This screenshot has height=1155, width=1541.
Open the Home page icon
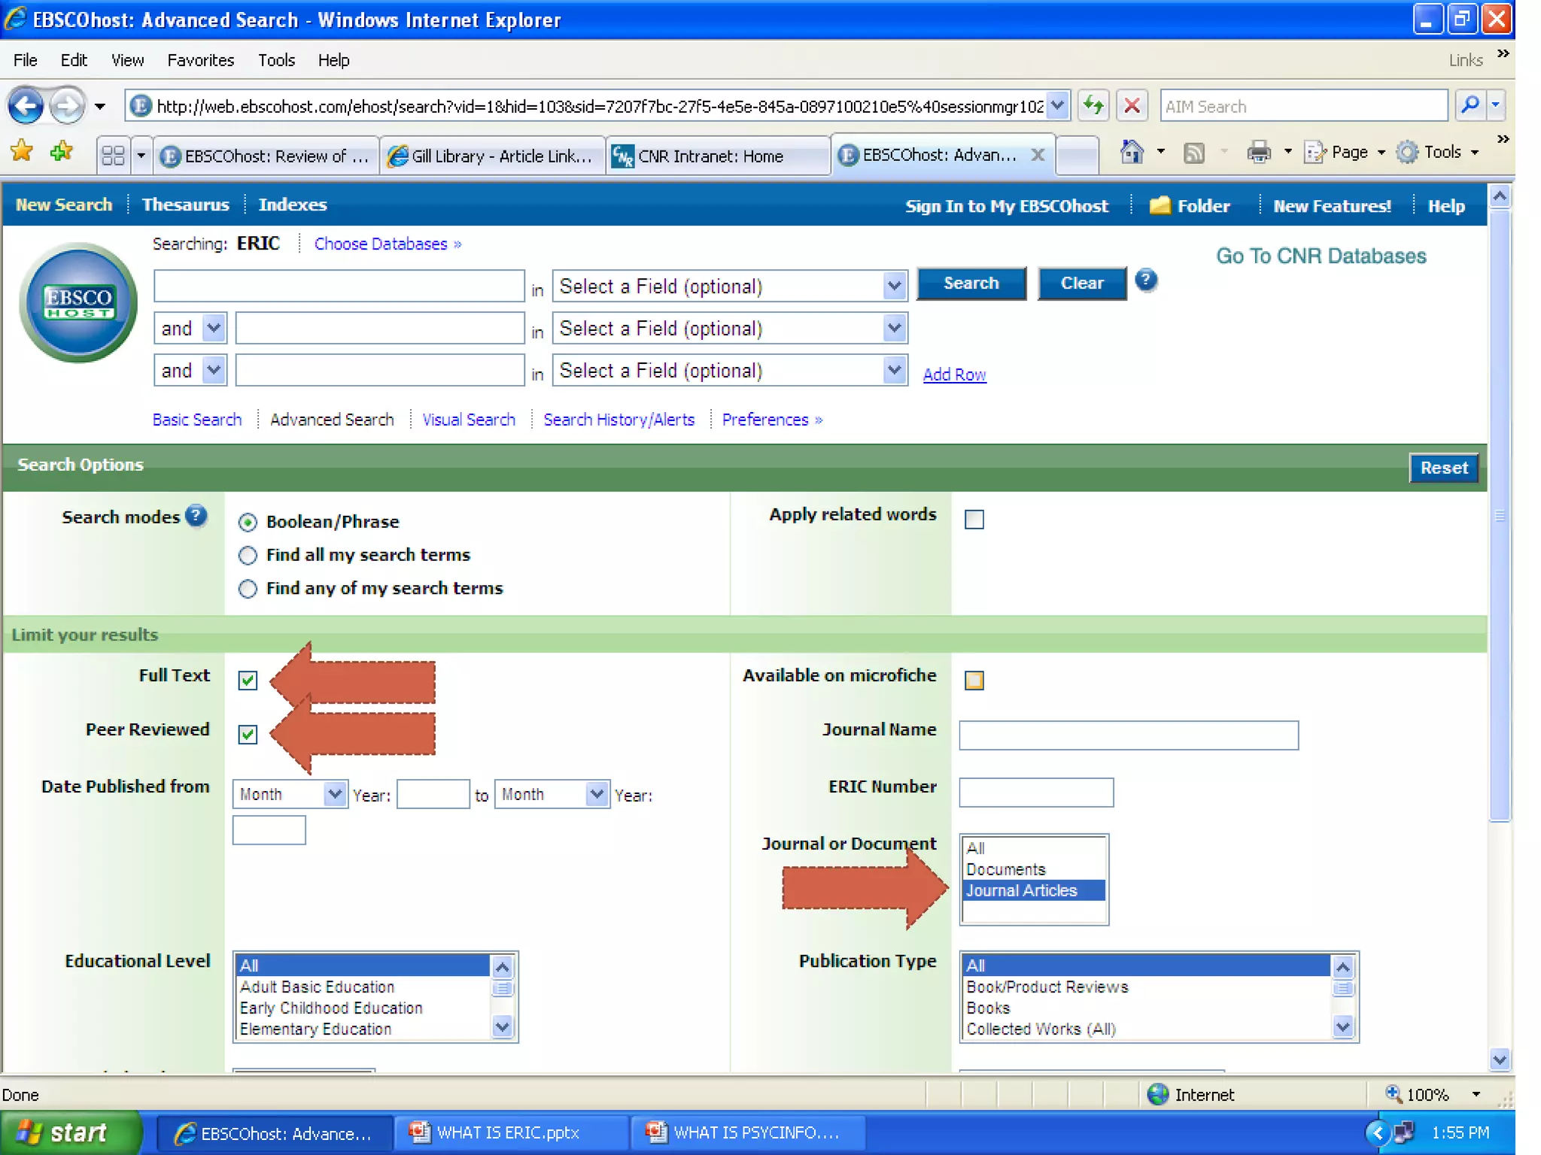[x=1131, y=153]
